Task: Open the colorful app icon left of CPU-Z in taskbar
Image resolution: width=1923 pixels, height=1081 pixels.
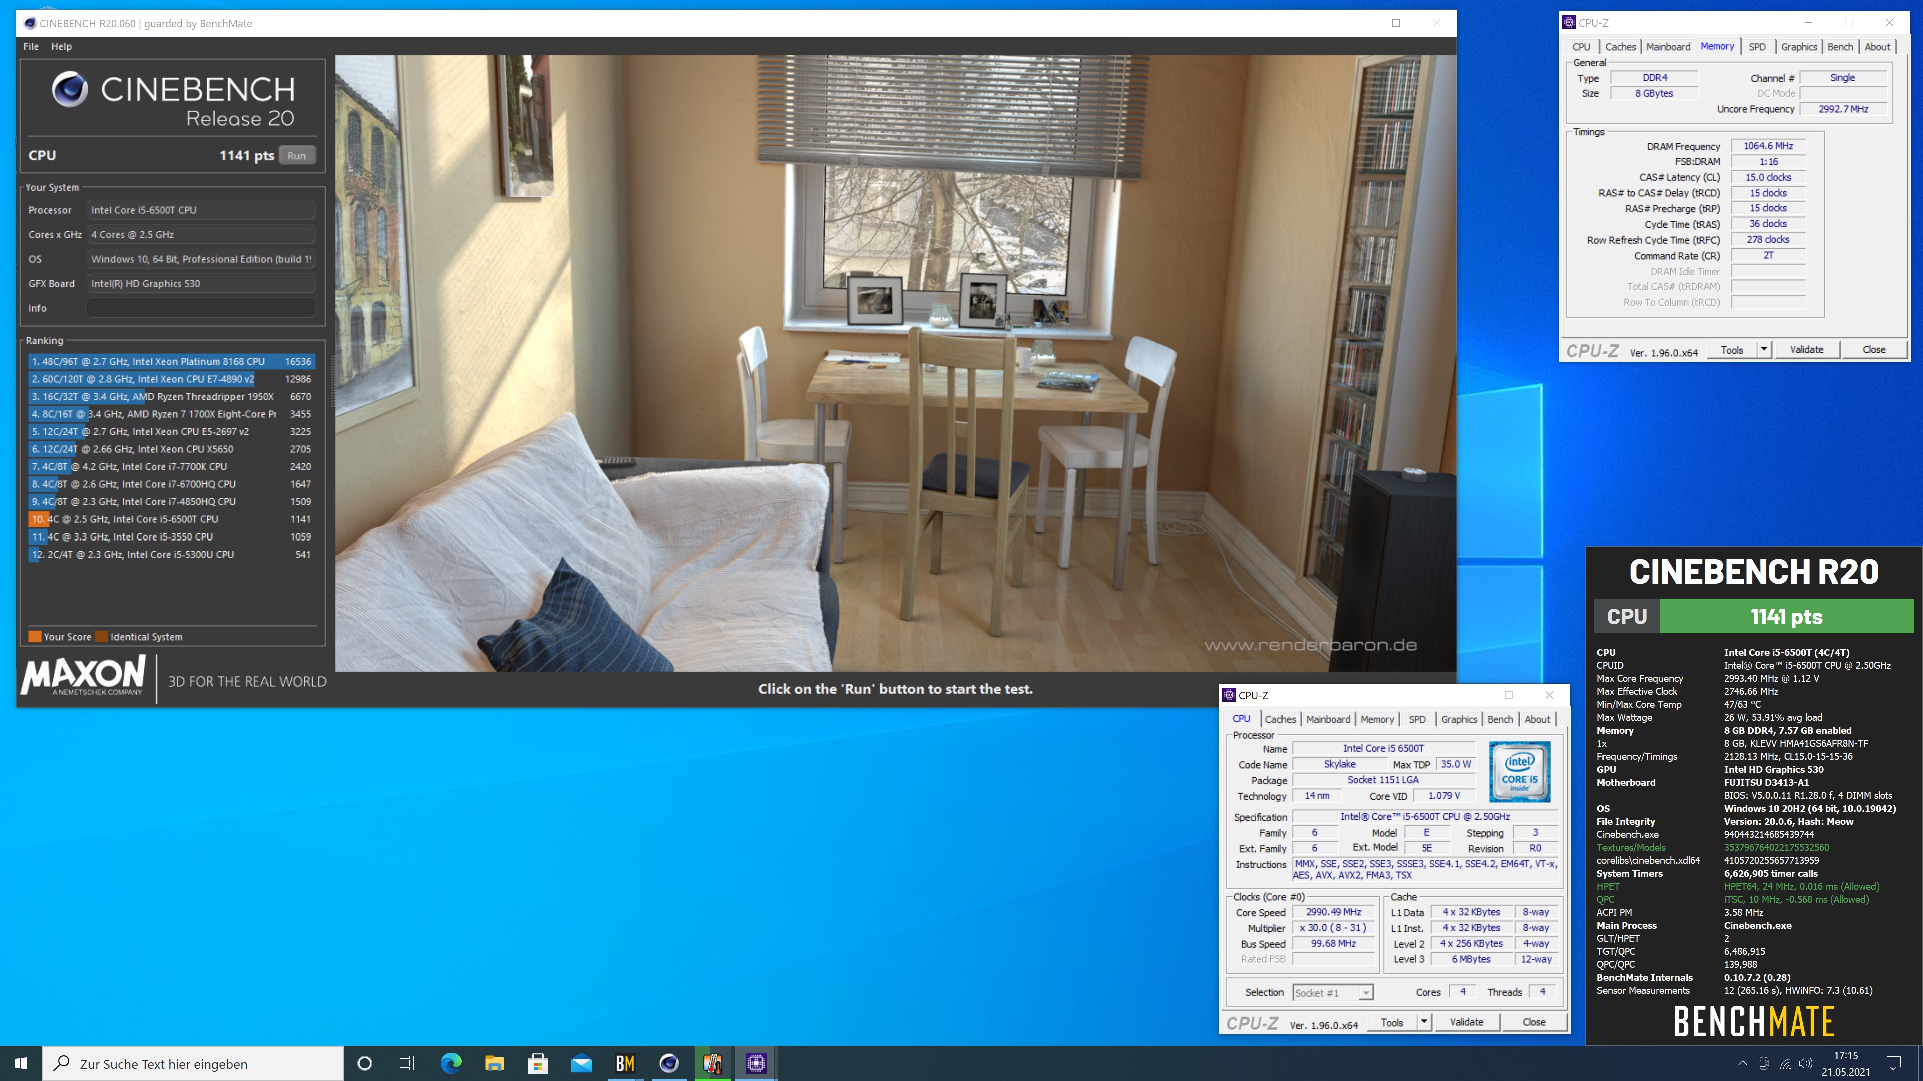Action: (712, 1063)
